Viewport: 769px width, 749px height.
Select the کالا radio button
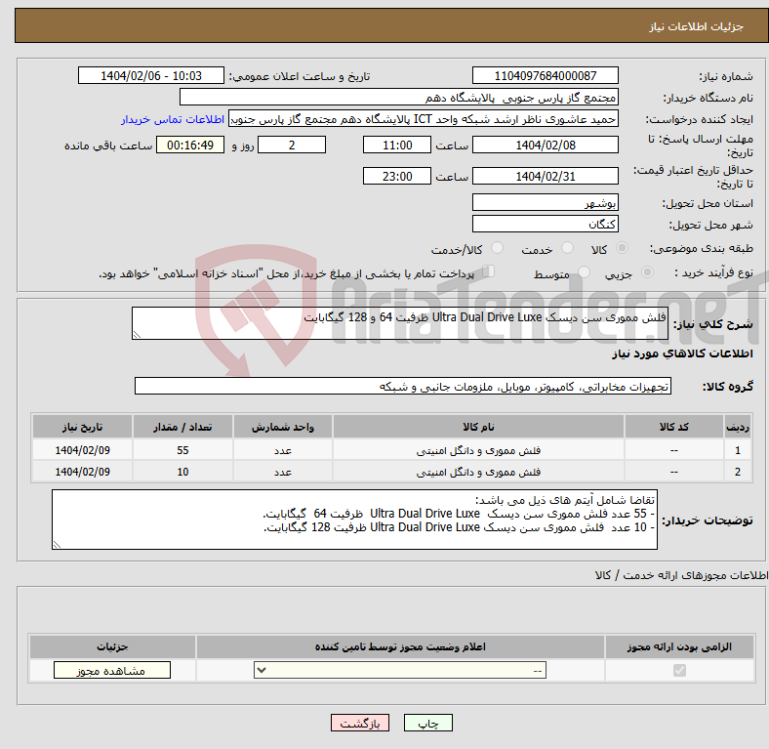click(x=622, y=248)
